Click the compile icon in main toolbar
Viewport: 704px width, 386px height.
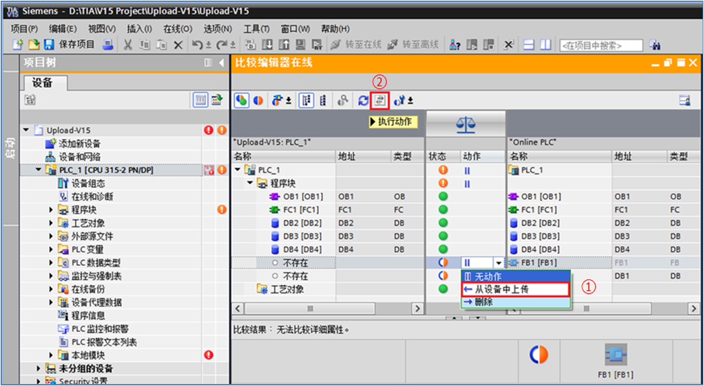[x=251, y=44]
